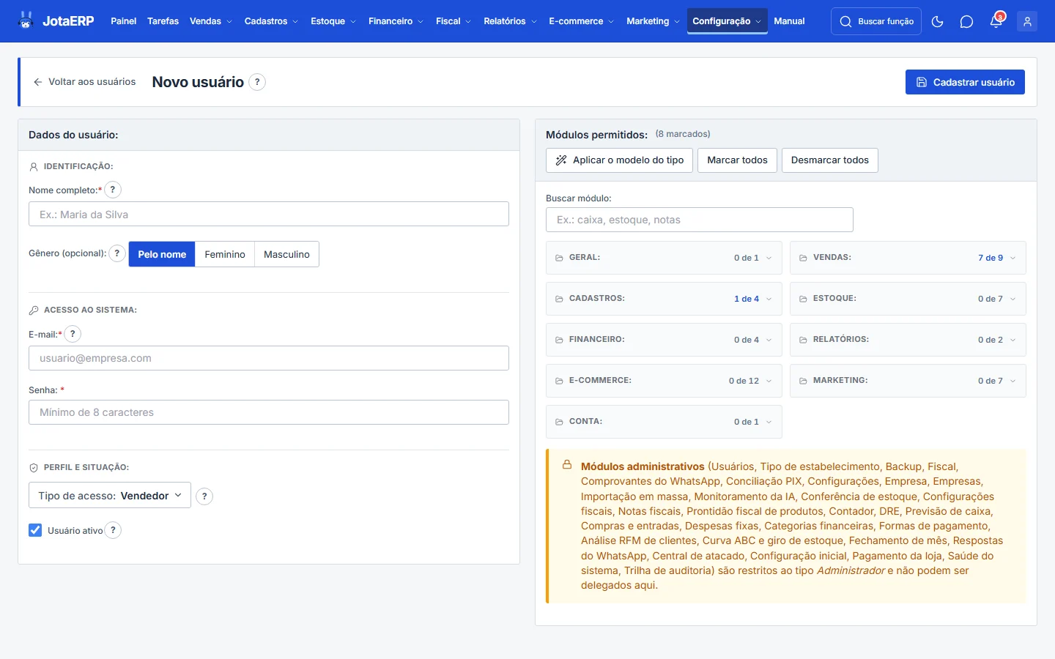1055x659 pixels.
Task: Click Desmarcar todos button
Action: coord(829,160)
